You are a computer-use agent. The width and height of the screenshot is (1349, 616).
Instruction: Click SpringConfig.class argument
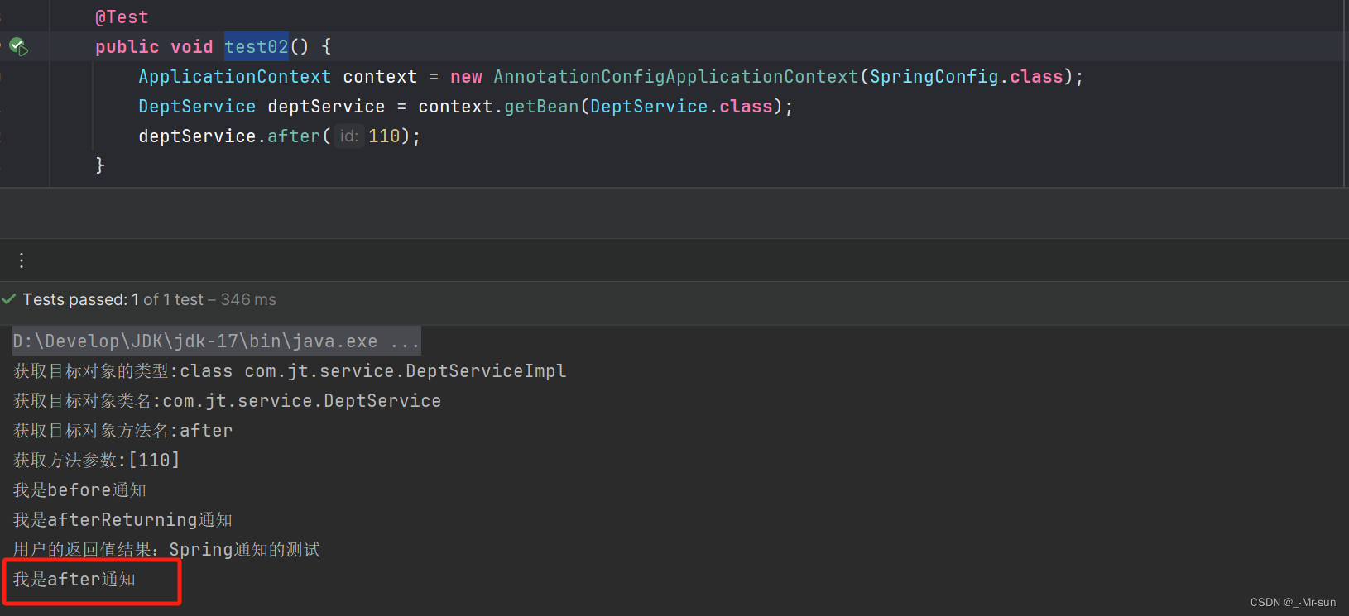click(966, 77)
